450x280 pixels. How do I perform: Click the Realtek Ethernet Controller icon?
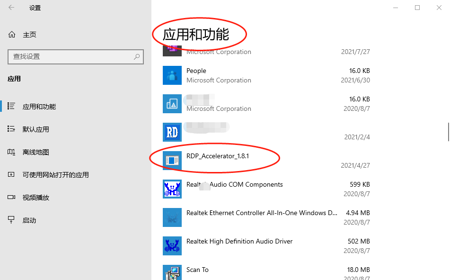click(172, 217)
